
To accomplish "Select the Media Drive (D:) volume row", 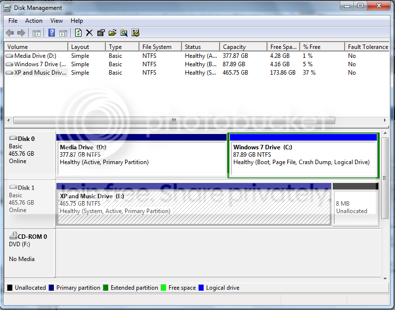I will tap(197, 56).
